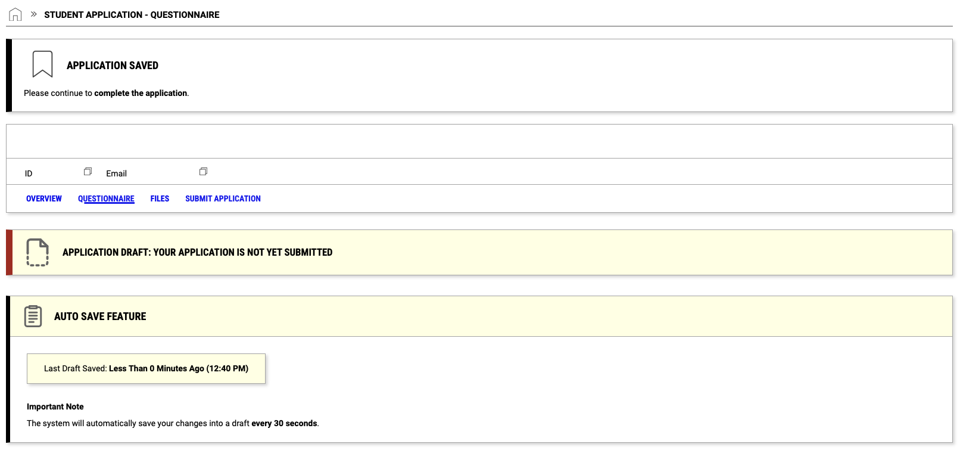Open the Files tab
The height and width of the screenshot is (450, 960).
pyautogui.click(x=160, y=198)
